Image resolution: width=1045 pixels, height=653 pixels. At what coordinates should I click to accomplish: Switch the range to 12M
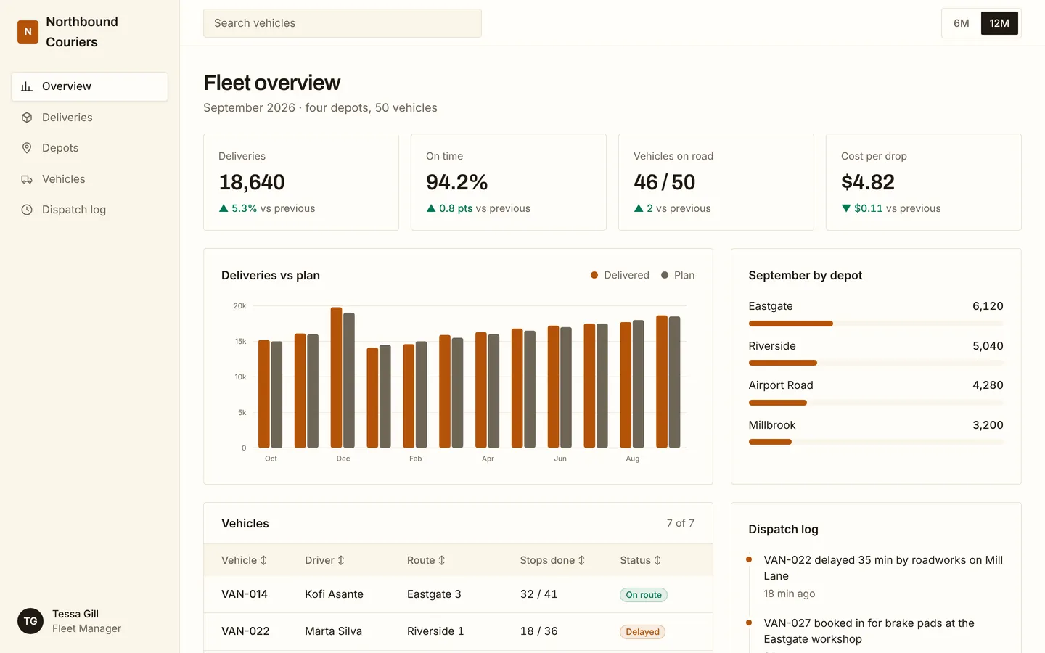(999, 23)
